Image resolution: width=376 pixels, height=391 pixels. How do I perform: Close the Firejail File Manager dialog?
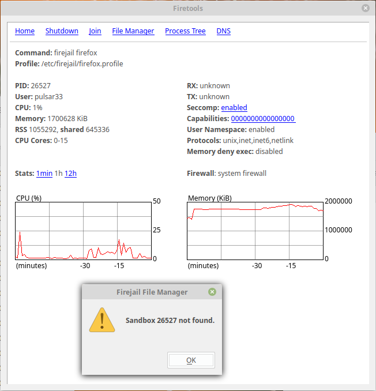click(x=212, y=292)
